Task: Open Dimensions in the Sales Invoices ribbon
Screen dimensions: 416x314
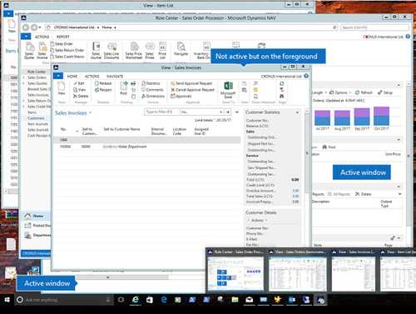Action: (153, 96)
